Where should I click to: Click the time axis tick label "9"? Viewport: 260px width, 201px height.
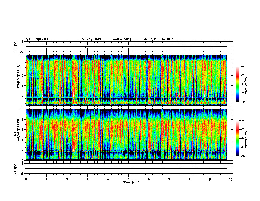coord(210,179)
